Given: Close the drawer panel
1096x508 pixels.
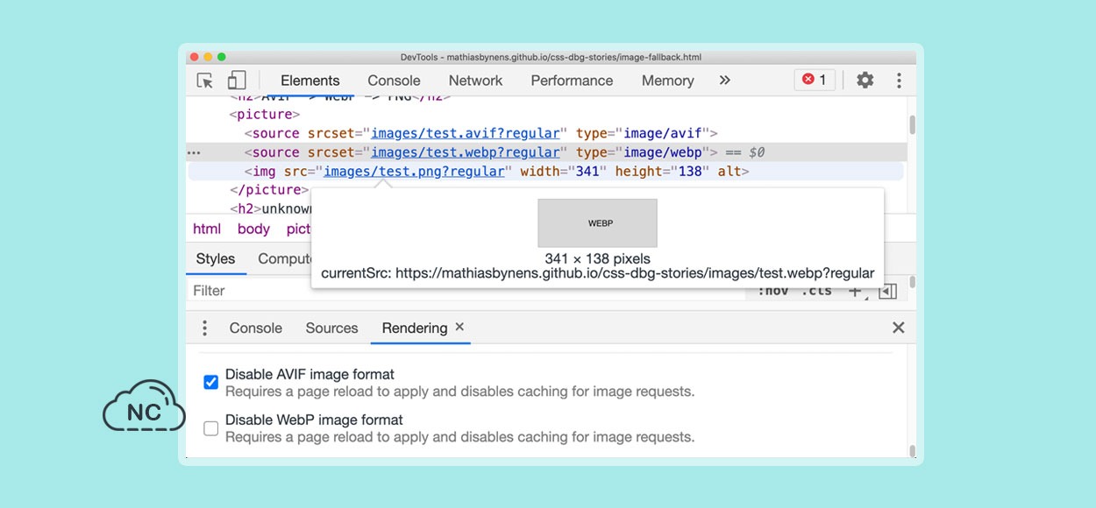Looking at the screenshot, I should tap(898, 328).
